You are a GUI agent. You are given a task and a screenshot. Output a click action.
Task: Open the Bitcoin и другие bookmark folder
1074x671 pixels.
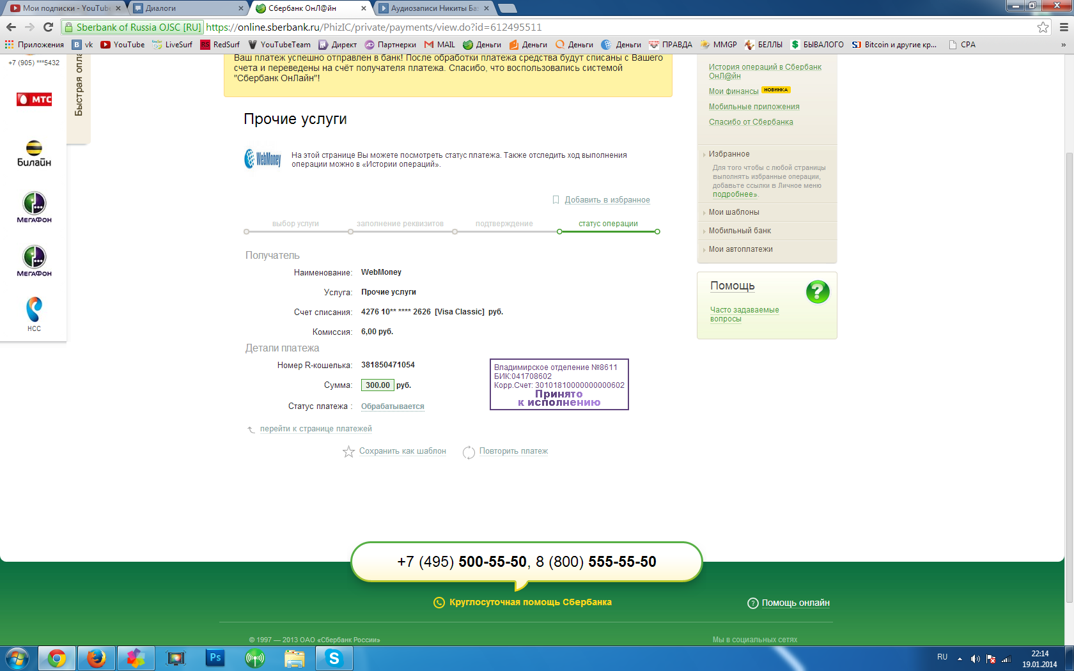tap(894, 45)
